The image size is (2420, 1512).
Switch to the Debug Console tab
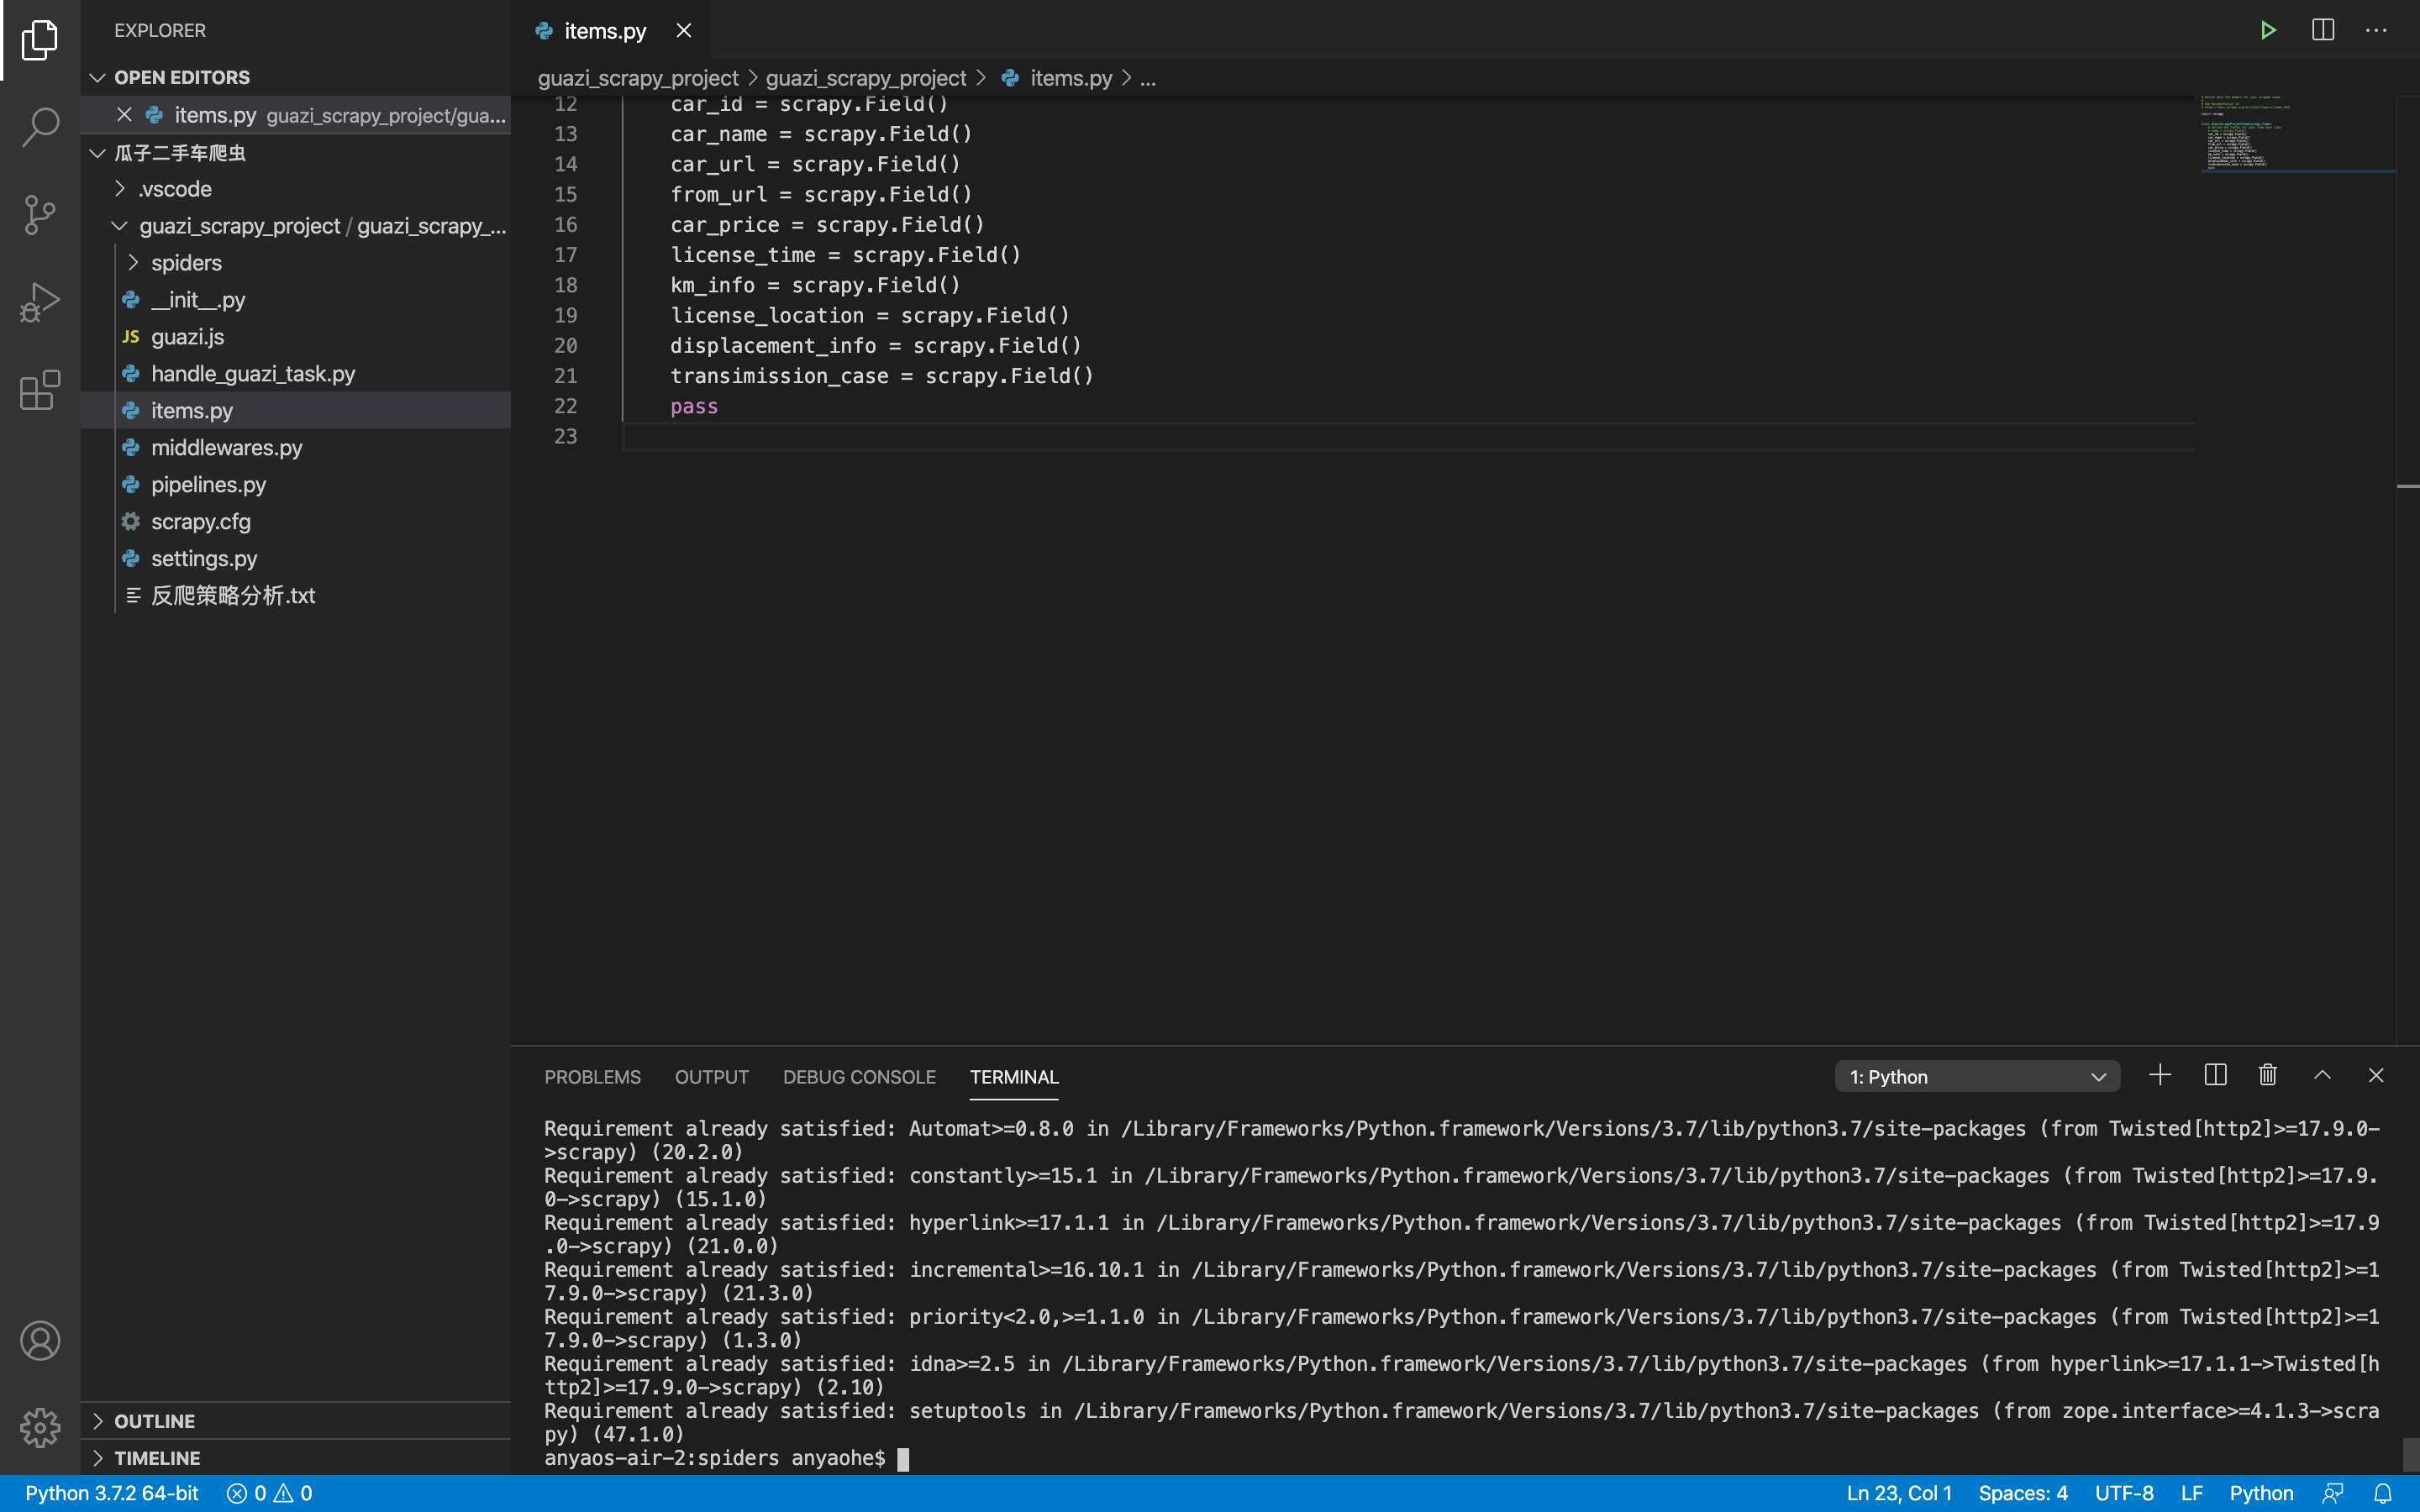(860, 1077)
